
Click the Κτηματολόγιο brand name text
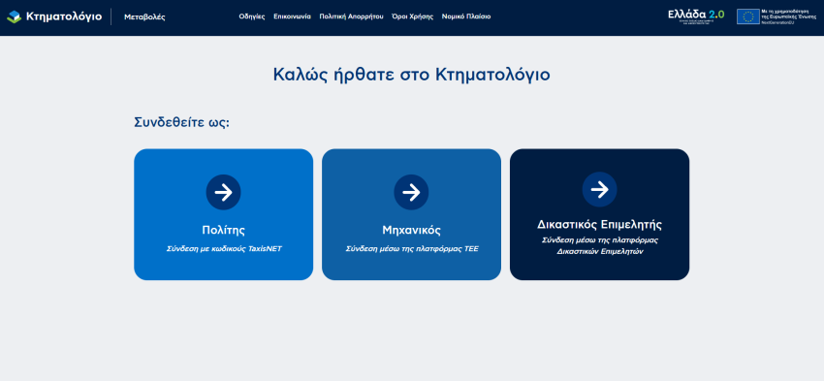click(x=64, y=16)
